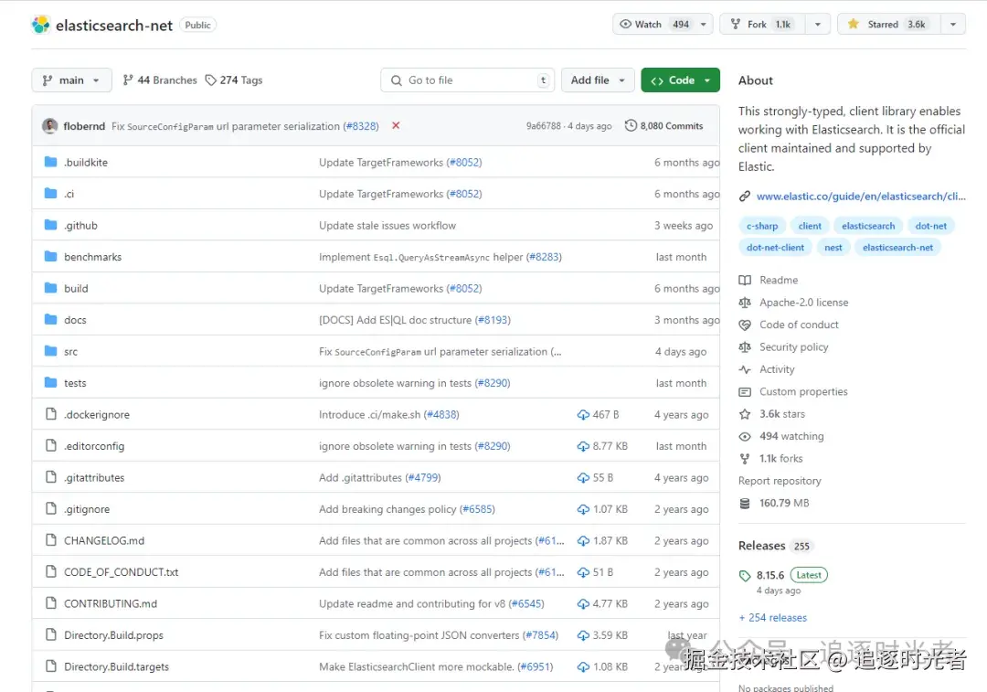Click the Readme book icon
Screen dimensions: 987x692
pos(745,281)
